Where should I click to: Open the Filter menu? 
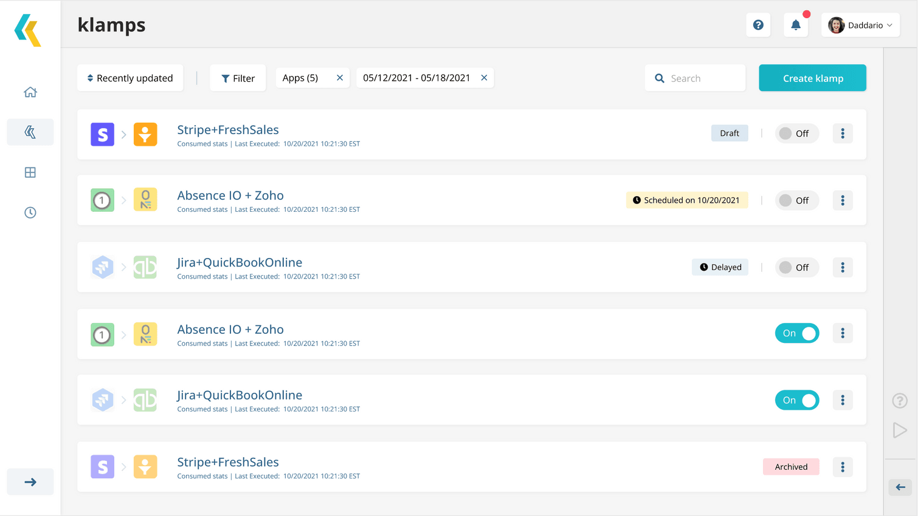point(238,78)
